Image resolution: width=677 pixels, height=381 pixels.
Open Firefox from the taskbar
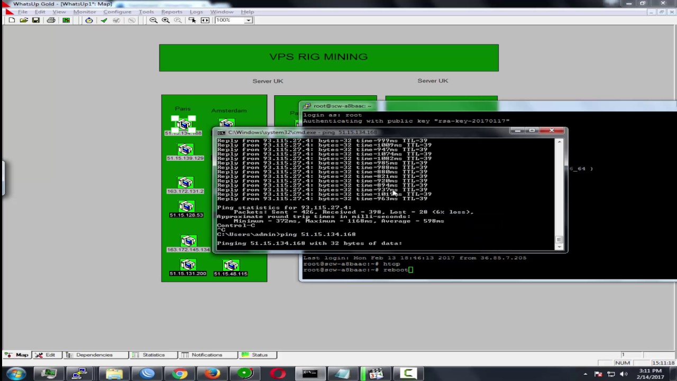pyautogui.click(x=212, y=374)
